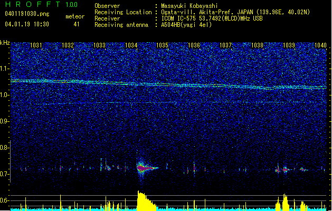The width and height of the screenshot is (332, 211).
Task: Click time marker 1038
Action: 257,45
